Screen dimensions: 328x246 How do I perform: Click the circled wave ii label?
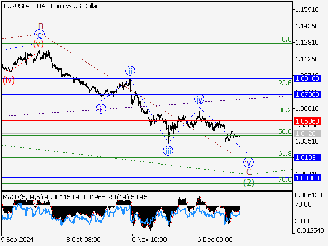point(131,71)
